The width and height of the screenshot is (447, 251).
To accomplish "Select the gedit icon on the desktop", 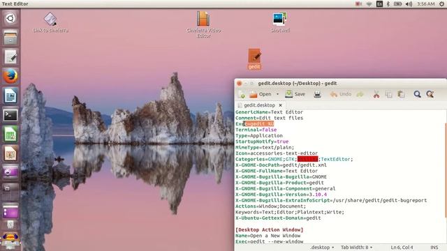I will pos(254,59).
